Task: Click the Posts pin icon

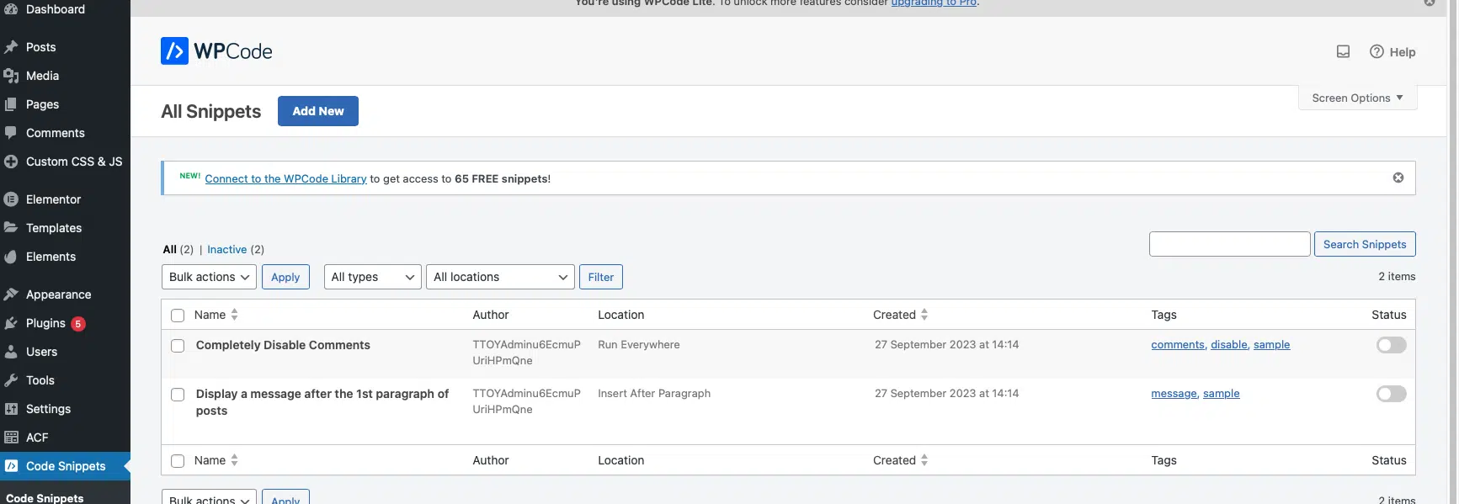Action: [11, 47]
